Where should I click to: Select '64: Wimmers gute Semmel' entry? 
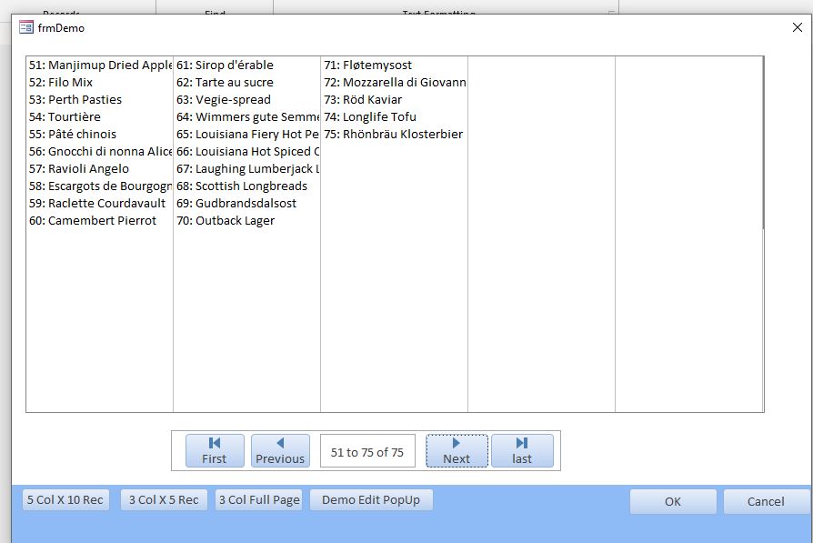(246, 116)
